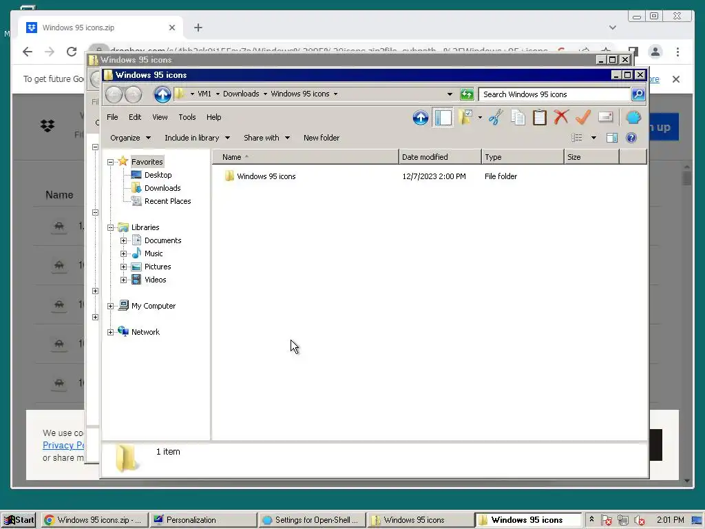Sort by the Name column header

pos(306,157)
